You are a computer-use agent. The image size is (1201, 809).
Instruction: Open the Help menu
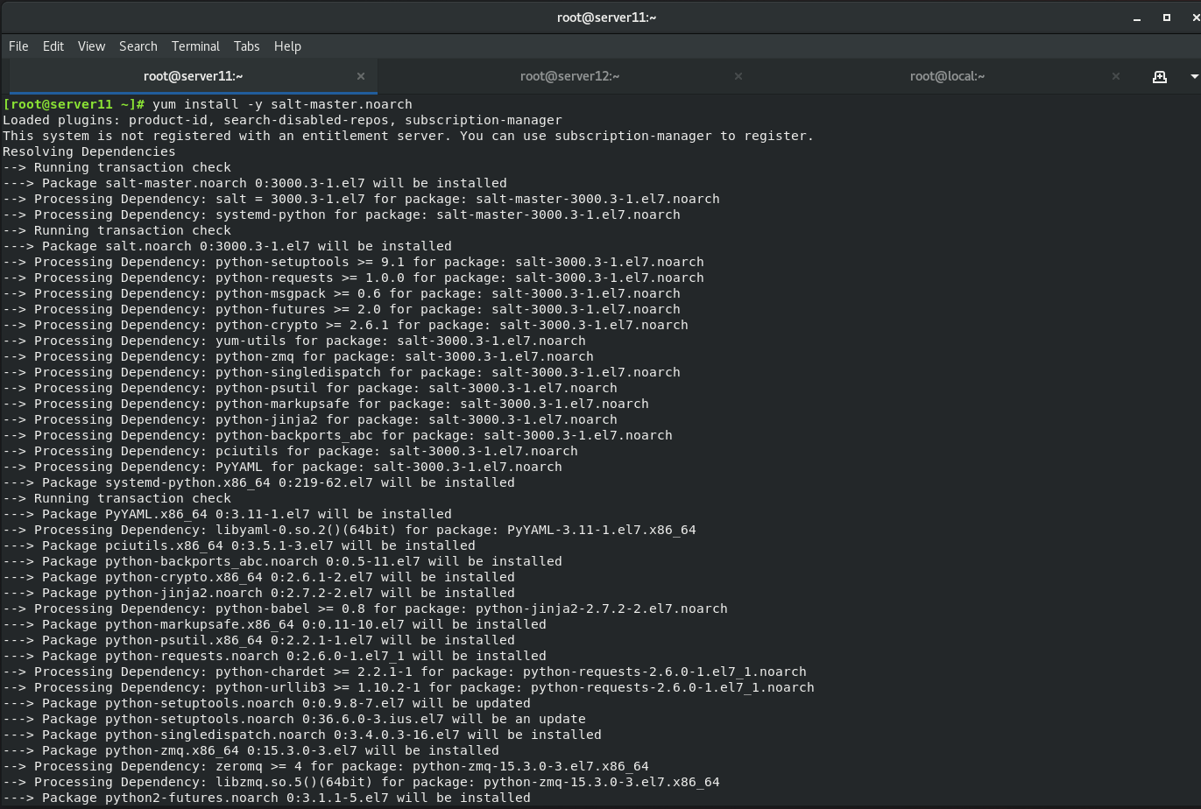pyautogui.click(x=287, y=46)
